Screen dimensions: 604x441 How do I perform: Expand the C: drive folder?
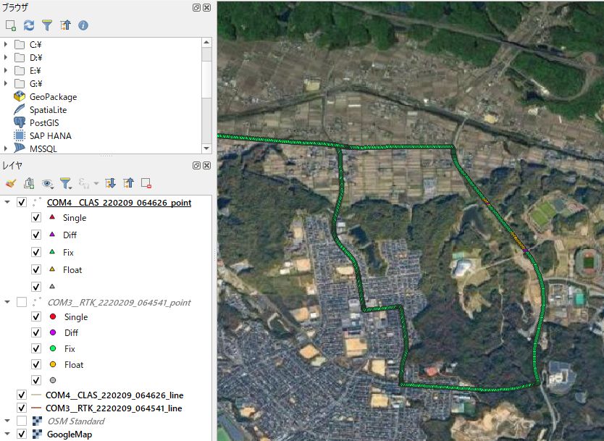(x=6, y=45)
